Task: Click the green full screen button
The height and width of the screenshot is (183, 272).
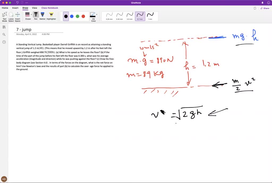Action: pyautogui.click(x=10, y=3)
